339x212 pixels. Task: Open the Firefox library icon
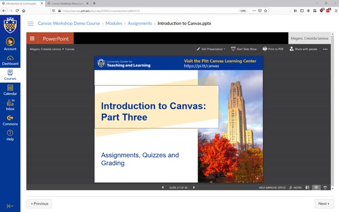(x=296, y=11)
